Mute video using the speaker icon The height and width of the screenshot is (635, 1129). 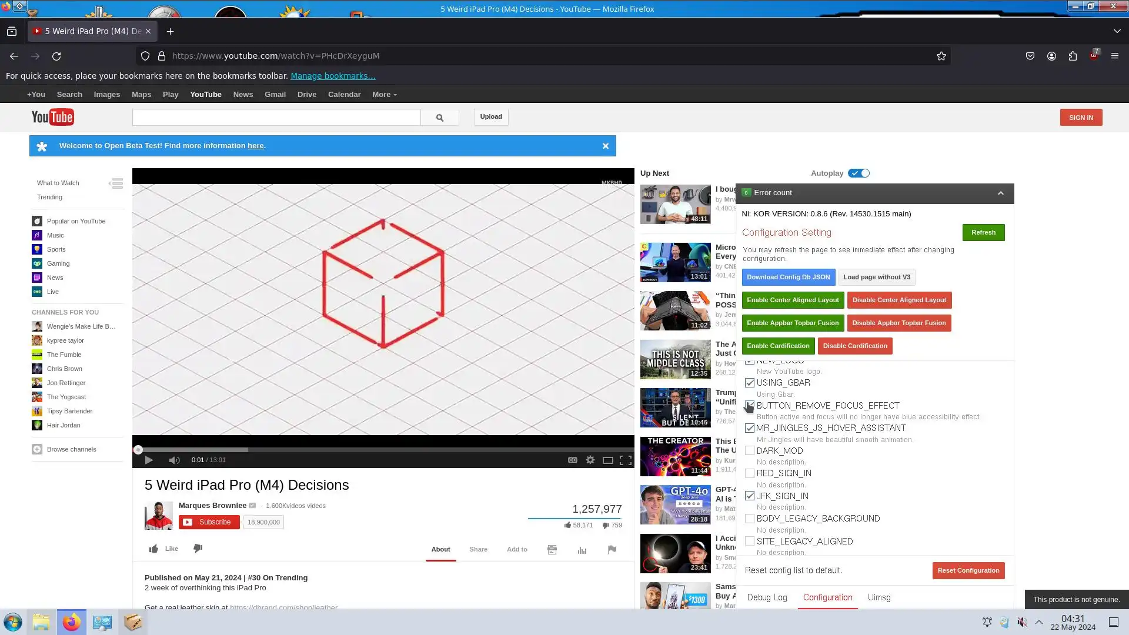pyautogui.click(x=174, y=460)
